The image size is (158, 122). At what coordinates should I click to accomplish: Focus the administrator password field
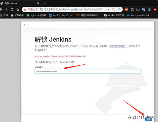pyautogui.click(x=88, y=71)
